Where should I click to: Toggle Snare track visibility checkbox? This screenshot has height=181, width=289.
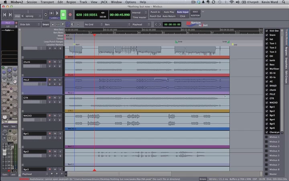coord(267,35)
